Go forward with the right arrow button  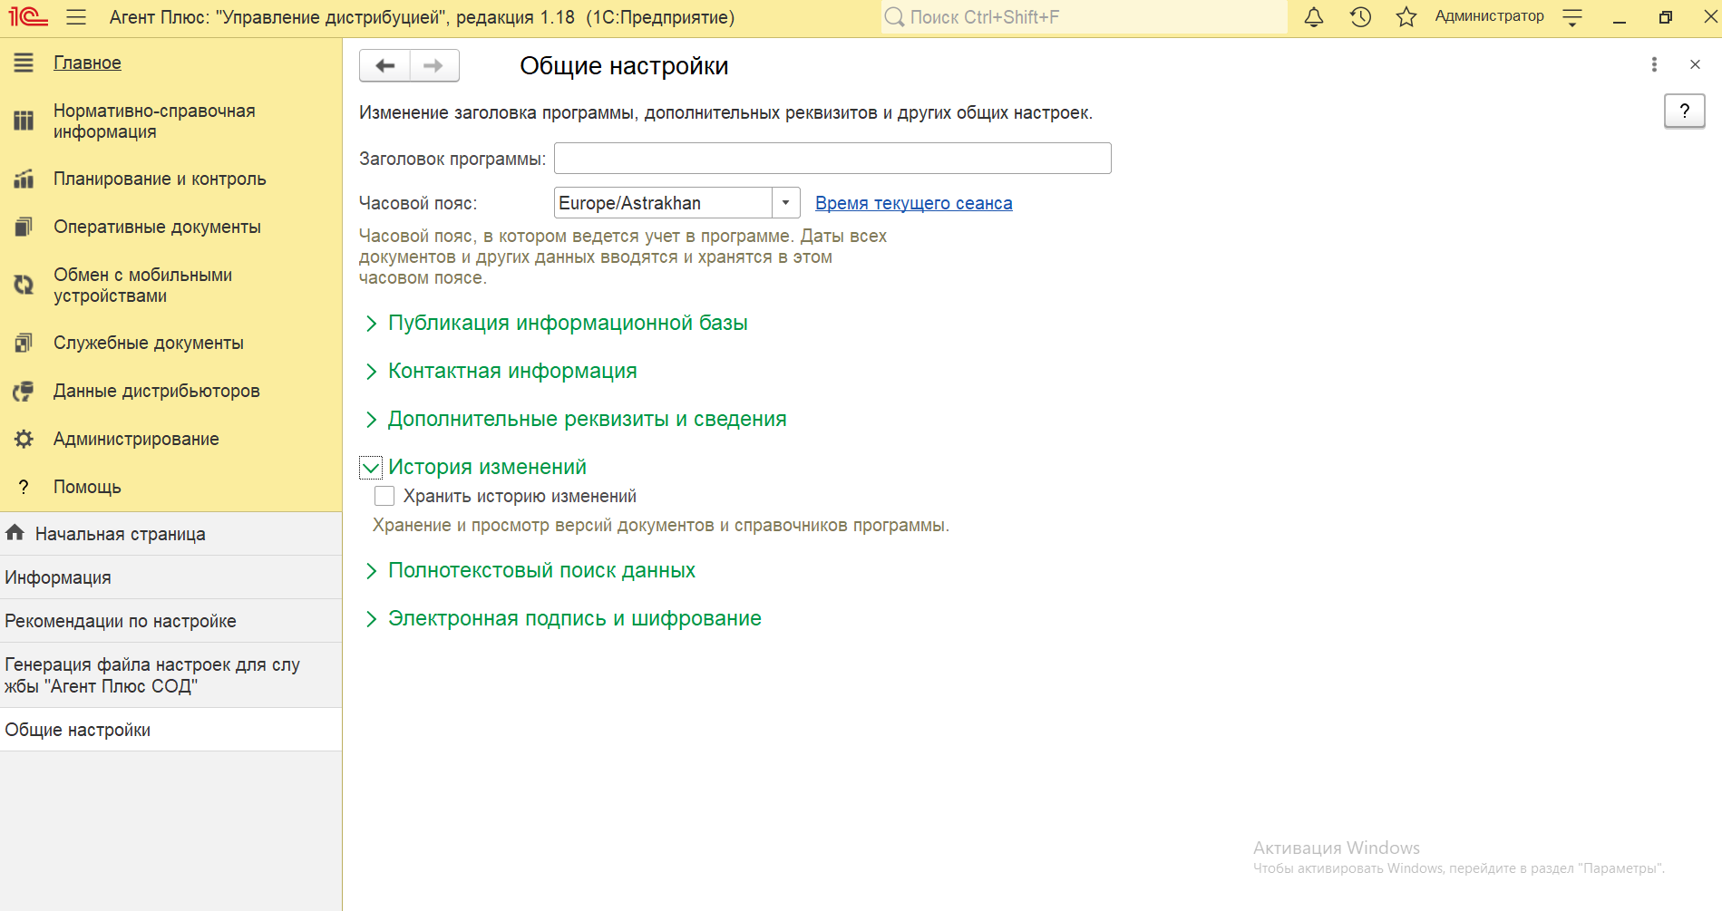click(x=434, y=65)
